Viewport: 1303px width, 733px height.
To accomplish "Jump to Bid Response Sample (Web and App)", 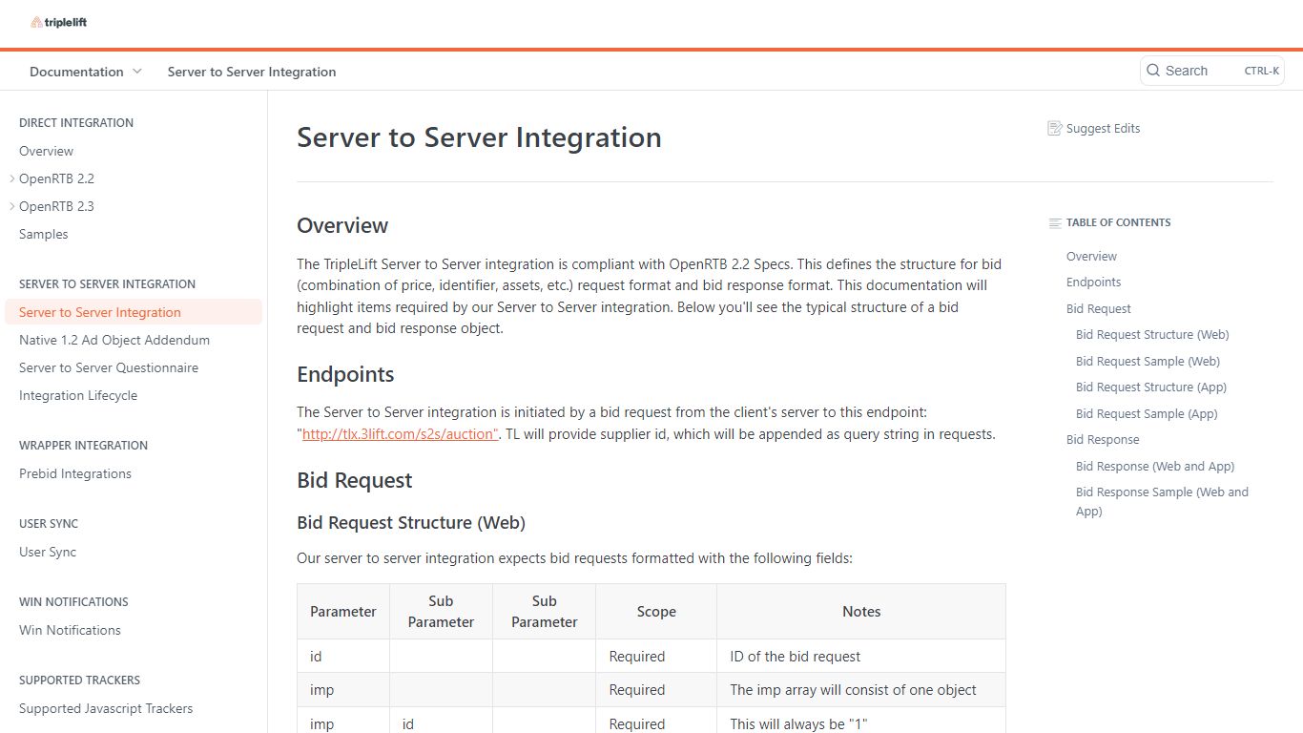I will click(x=1162, y=501).
